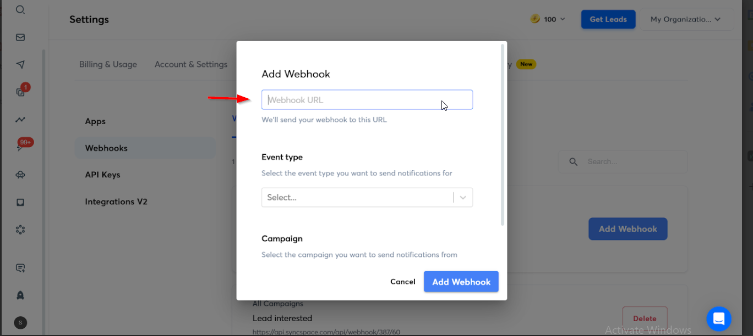Open the envelope mail icon in sidebar

click(x=20, y=37)
